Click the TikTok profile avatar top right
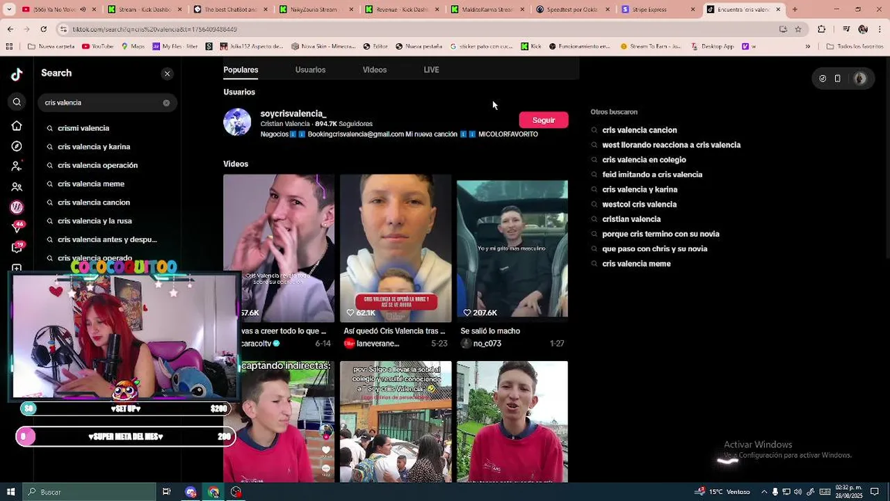The image size is (890, 501). (x=860, y=79)
